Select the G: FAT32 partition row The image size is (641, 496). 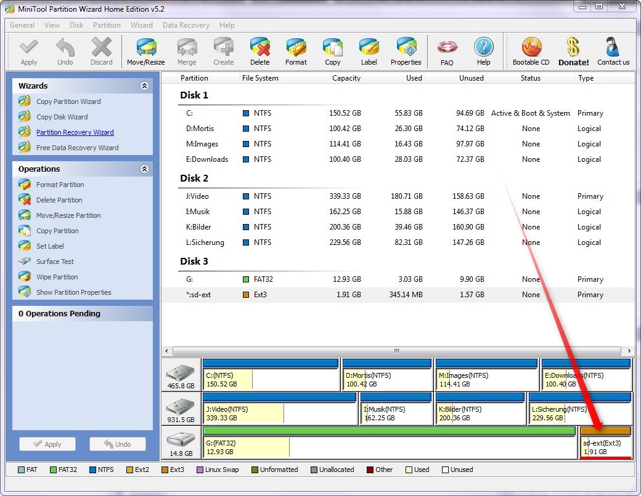[398, 279]
